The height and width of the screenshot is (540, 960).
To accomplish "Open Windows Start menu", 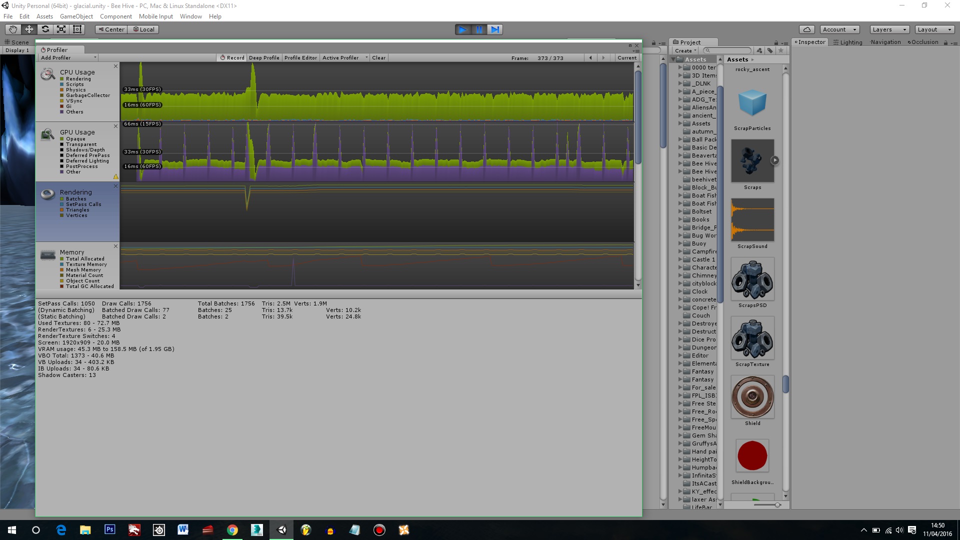I will click(x=12, y=529).
